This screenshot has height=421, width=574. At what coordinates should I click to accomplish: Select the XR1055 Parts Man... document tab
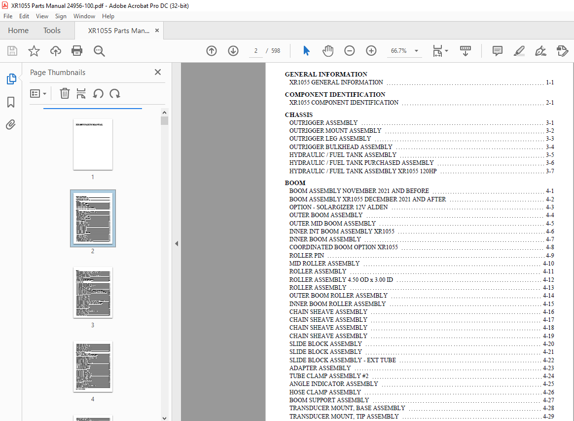click(x=119, y=31)
